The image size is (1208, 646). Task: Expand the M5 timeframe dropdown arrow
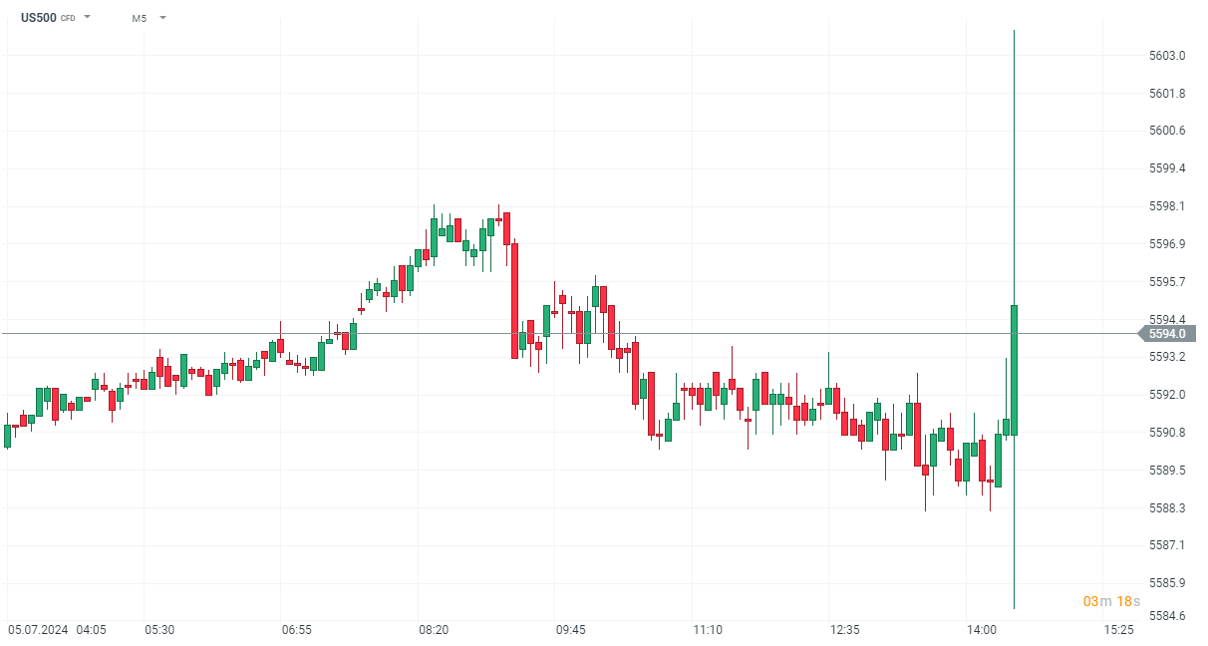[162, 17]
